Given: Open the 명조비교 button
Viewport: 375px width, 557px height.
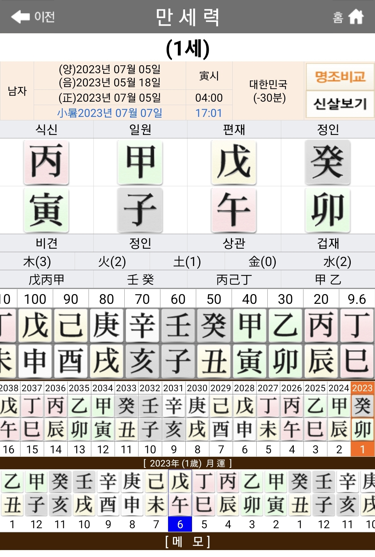Looking at the screenshot, I should pyautogui.click(x=340, y=76).
